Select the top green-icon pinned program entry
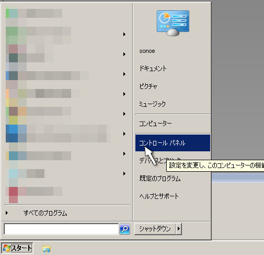 [x=34, y=14]
